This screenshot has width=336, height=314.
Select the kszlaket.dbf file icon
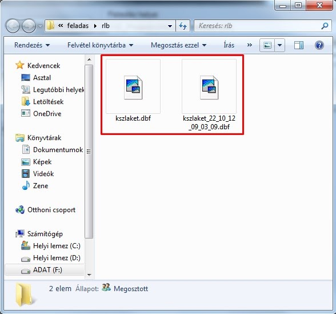[x=133, y=87]
